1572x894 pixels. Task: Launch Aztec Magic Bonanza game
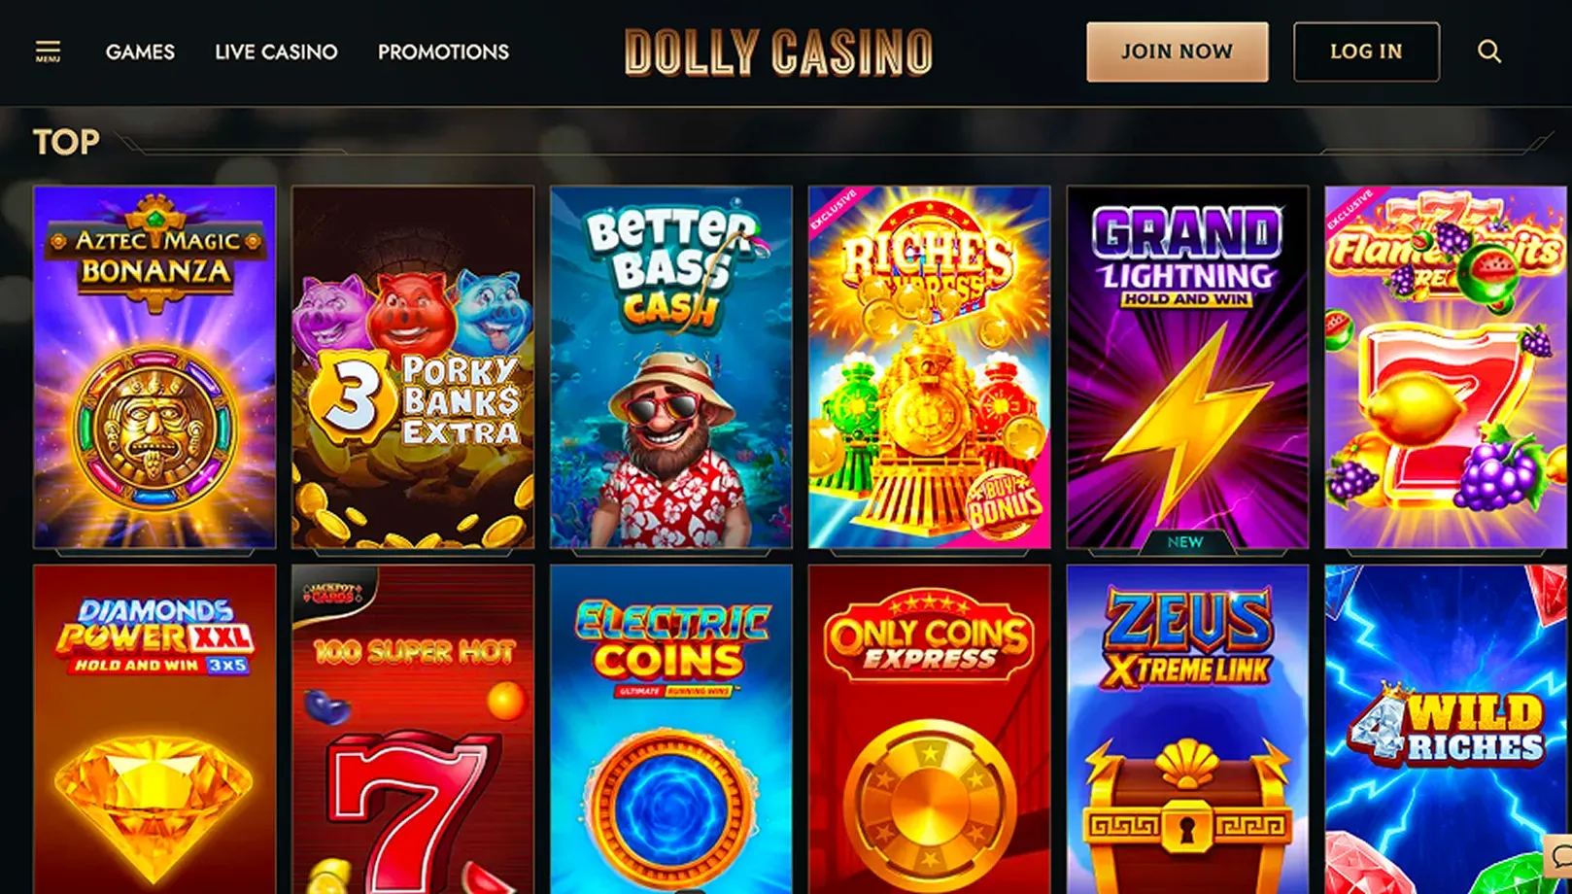pos(154,367)
